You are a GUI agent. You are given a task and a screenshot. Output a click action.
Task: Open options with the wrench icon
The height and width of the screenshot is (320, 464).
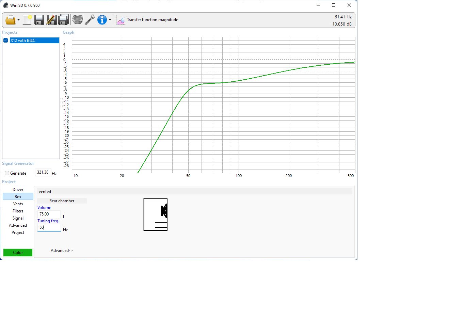(90, 20)
